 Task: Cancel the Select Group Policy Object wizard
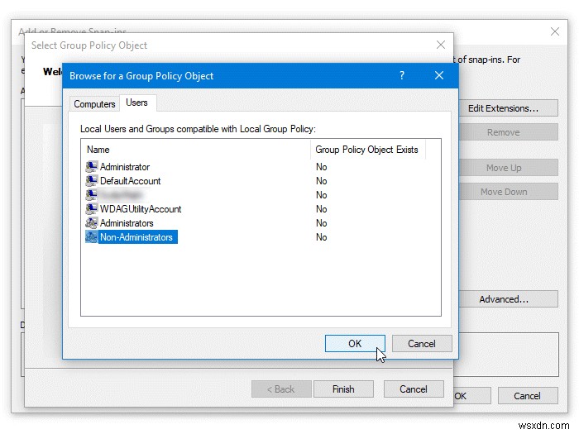pyautogui.click(x=414, y=389)
